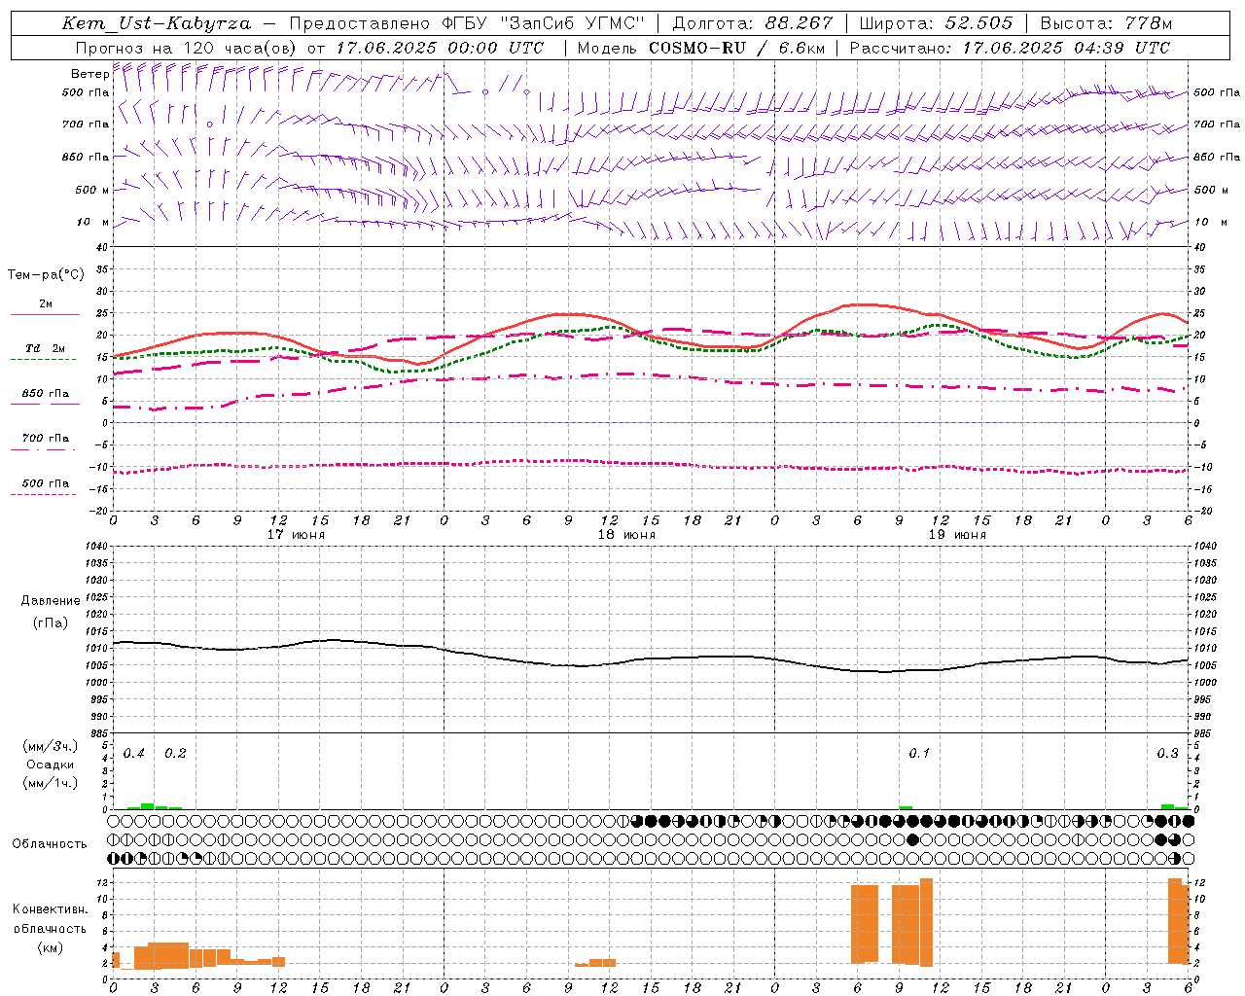Click the precipitation value 0.1
Viewport: 1245px width, 996px height.
click(919, 754)
